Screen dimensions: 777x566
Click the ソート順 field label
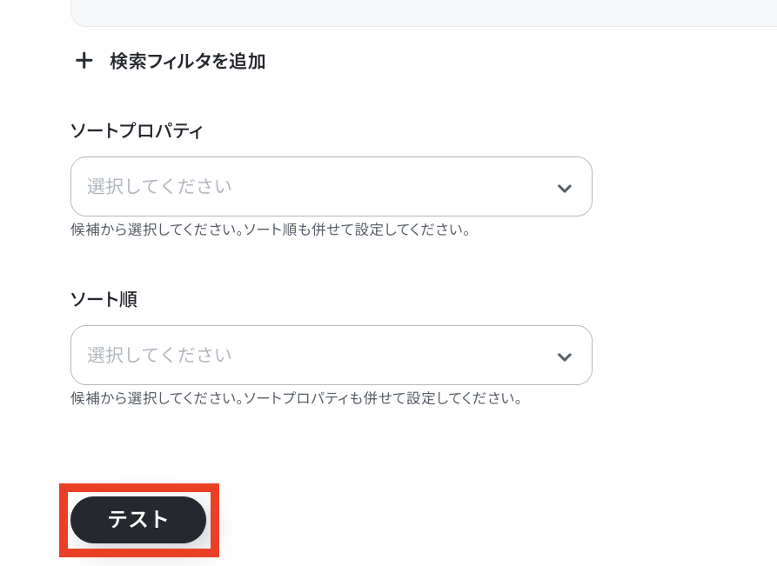click(104, 300)
